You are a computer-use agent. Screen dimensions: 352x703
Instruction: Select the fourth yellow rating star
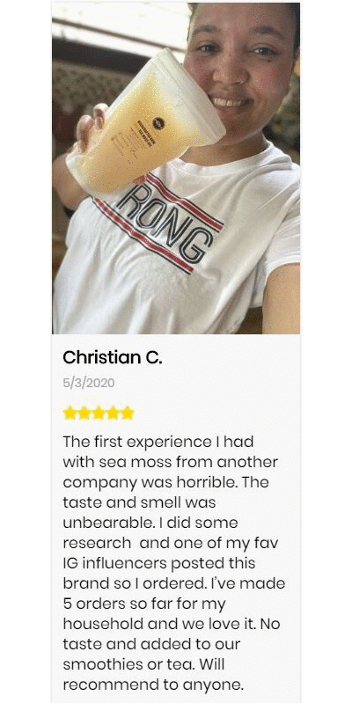click(113, 413)
